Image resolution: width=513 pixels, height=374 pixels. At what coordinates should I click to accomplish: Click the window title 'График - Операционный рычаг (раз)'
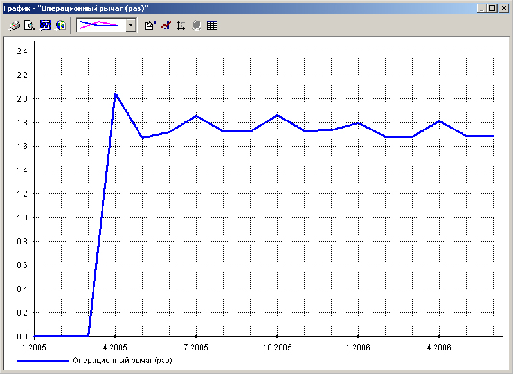click(76, 8)
